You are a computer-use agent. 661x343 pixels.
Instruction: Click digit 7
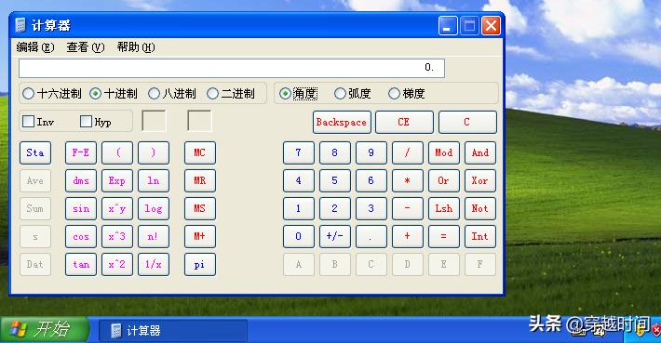click(299, 152)
